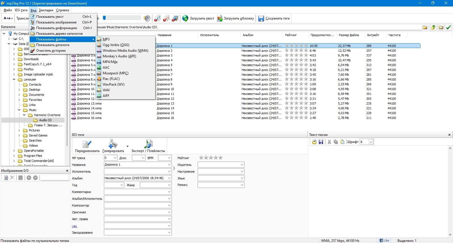The width and height of the screenshot is (453, 243).
Task: Choose Flac (FLAC) from the submenu
Action: [x=126, y=79]
